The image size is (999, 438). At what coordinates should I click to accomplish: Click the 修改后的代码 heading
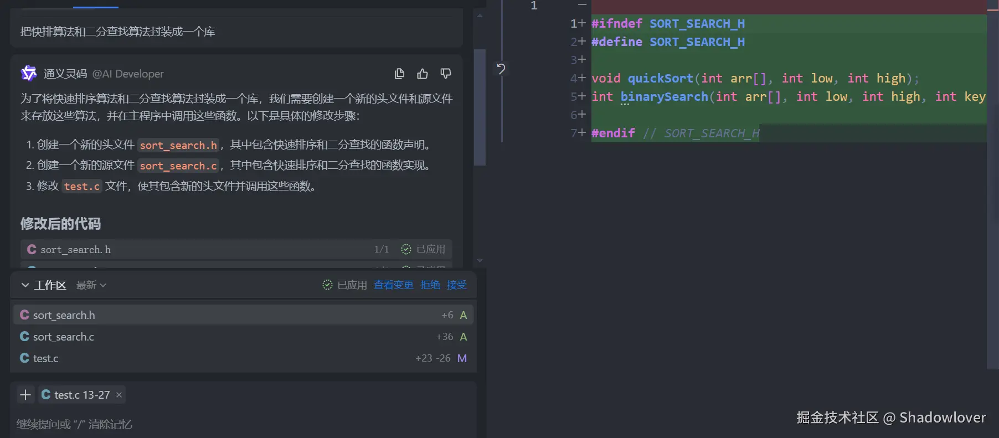pos(60,224)
